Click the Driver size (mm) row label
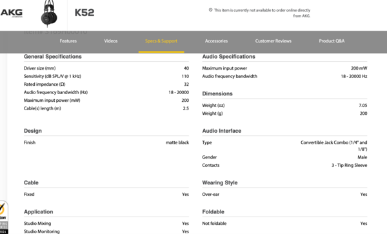 (x=39, y=68)
